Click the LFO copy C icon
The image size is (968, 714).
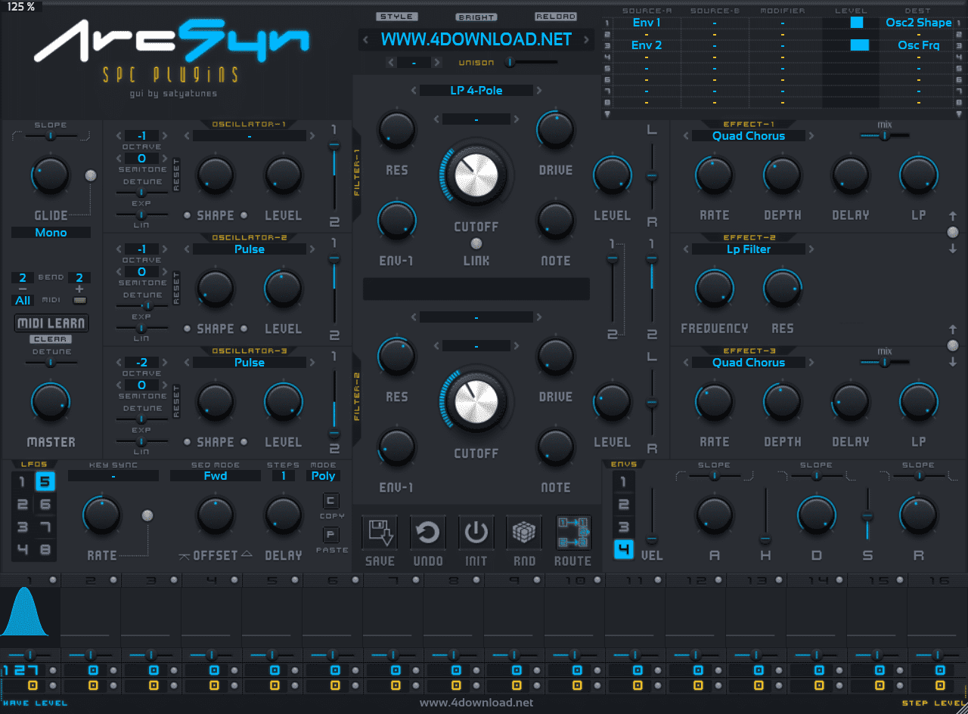331,501
